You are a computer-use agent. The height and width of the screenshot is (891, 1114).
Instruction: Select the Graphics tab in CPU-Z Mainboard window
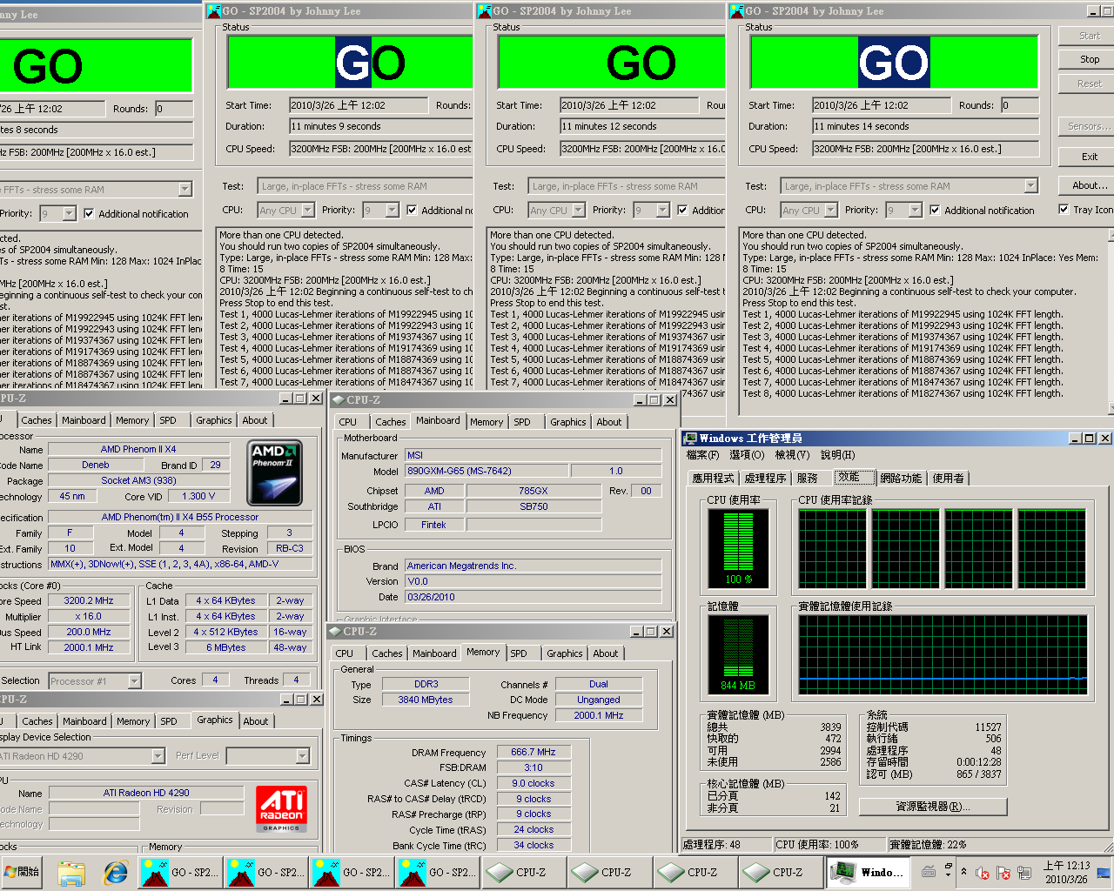(567, 422)
